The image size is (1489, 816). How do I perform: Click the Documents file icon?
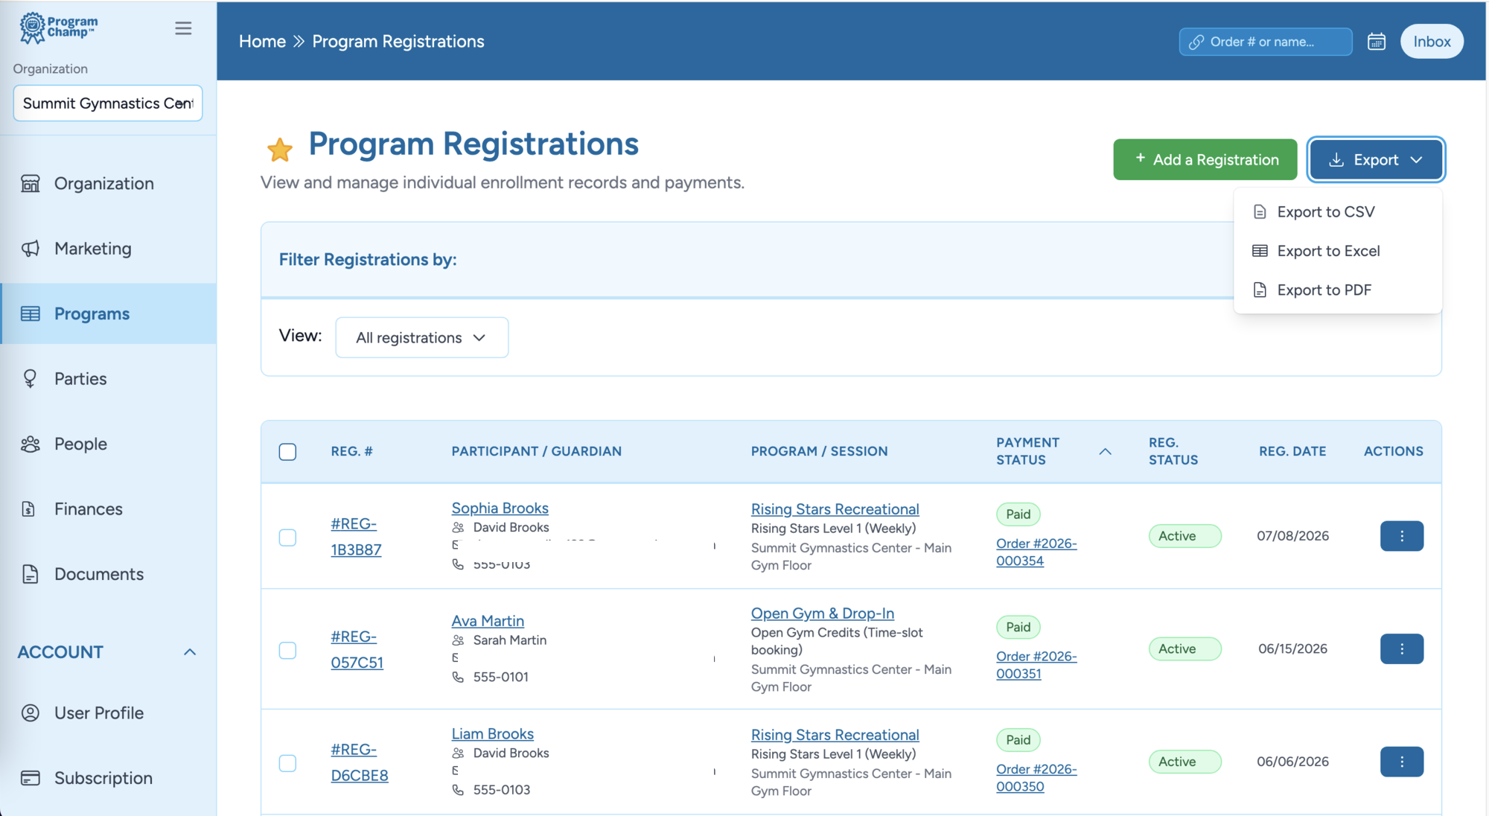[31, 574]
